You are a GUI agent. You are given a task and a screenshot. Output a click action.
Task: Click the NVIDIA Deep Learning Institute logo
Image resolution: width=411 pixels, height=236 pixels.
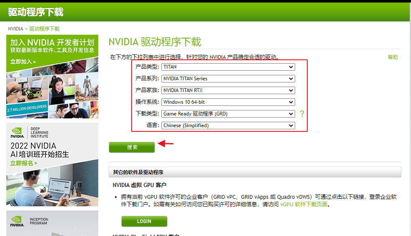[29, 133]
